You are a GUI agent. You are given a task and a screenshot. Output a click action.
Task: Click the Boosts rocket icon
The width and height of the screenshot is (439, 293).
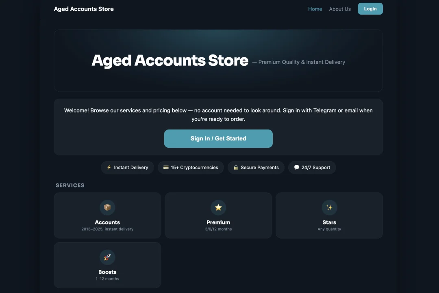107,257
